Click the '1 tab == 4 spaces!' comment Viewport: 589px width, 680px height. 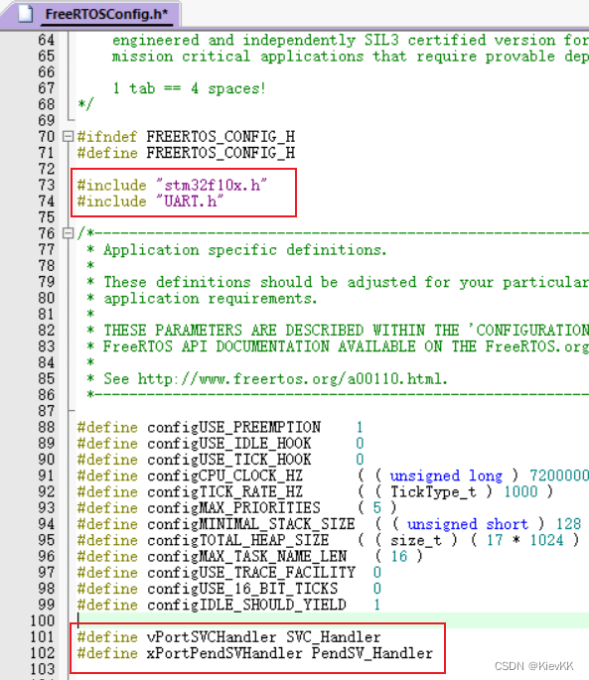coord(189,88)
